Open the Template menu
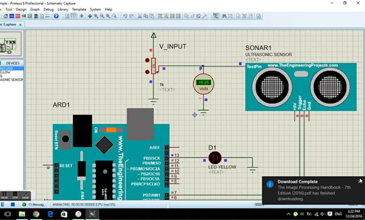 (79, 9)
